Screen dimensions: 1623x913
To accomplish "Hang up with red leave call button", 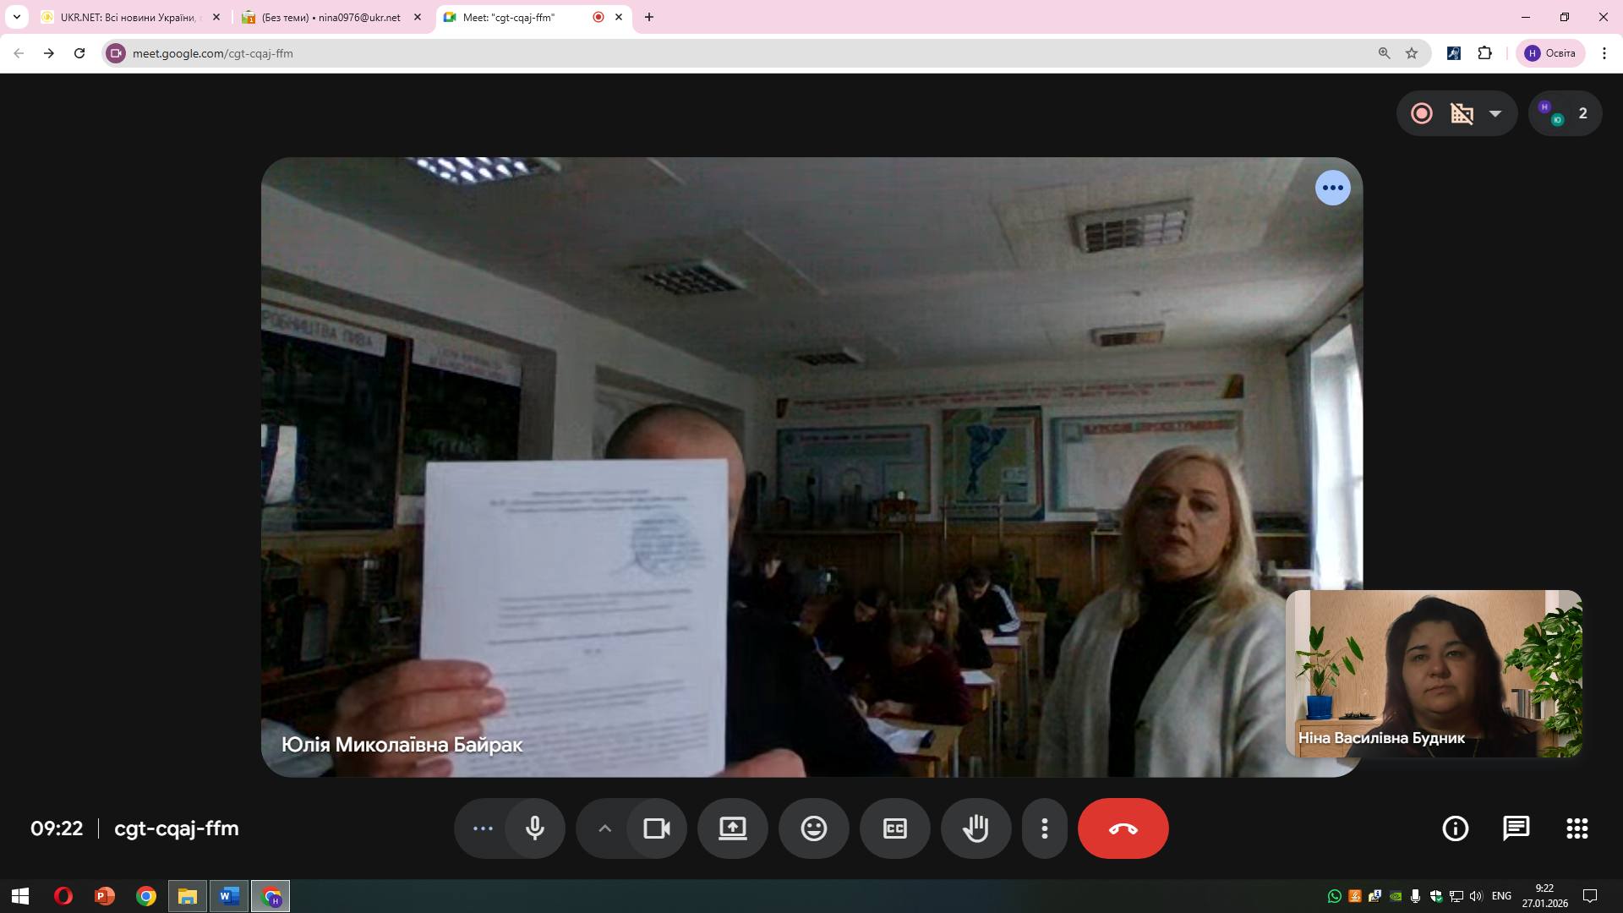I will (x=1123, y=828).
